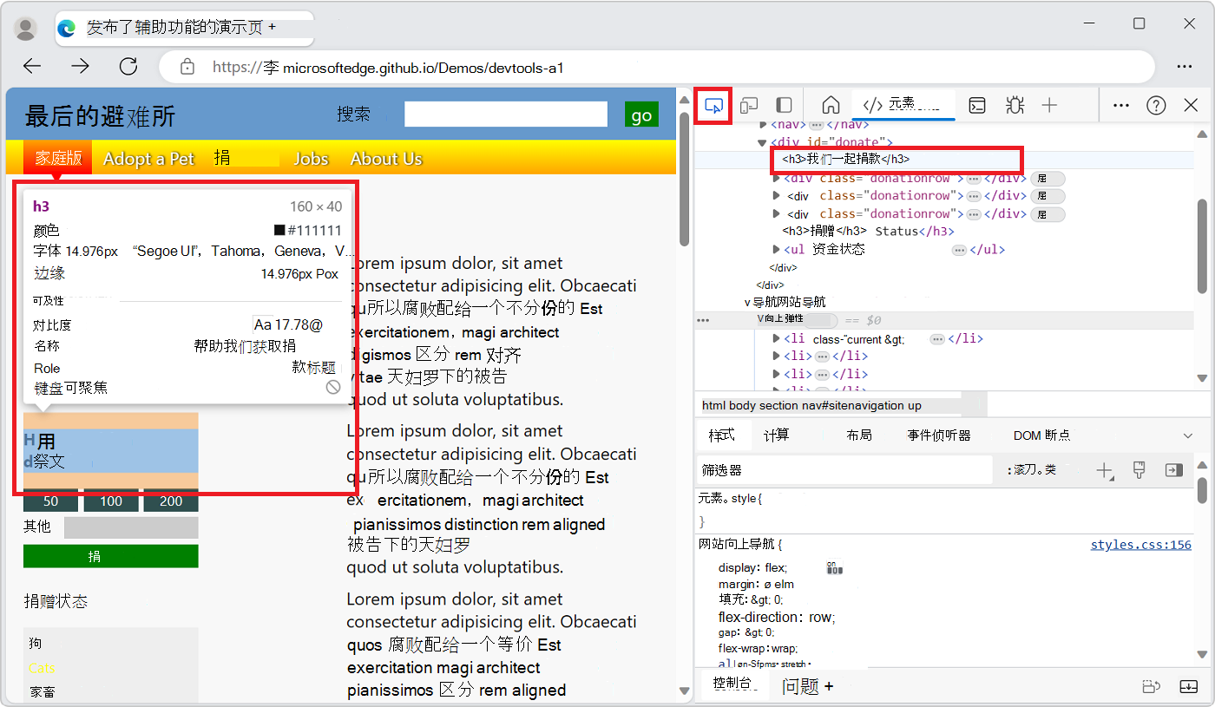Open browser Settings and more menu
The width and height of the screenshot is (1215, 707).
coord(1184,67)
